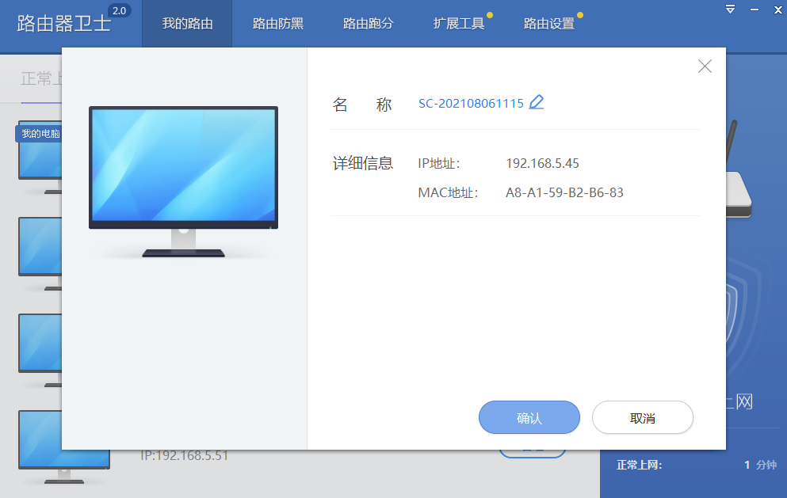Open the 路由设置 tab
This screenshot has width=787, height=498.
(x=548, y=24)
